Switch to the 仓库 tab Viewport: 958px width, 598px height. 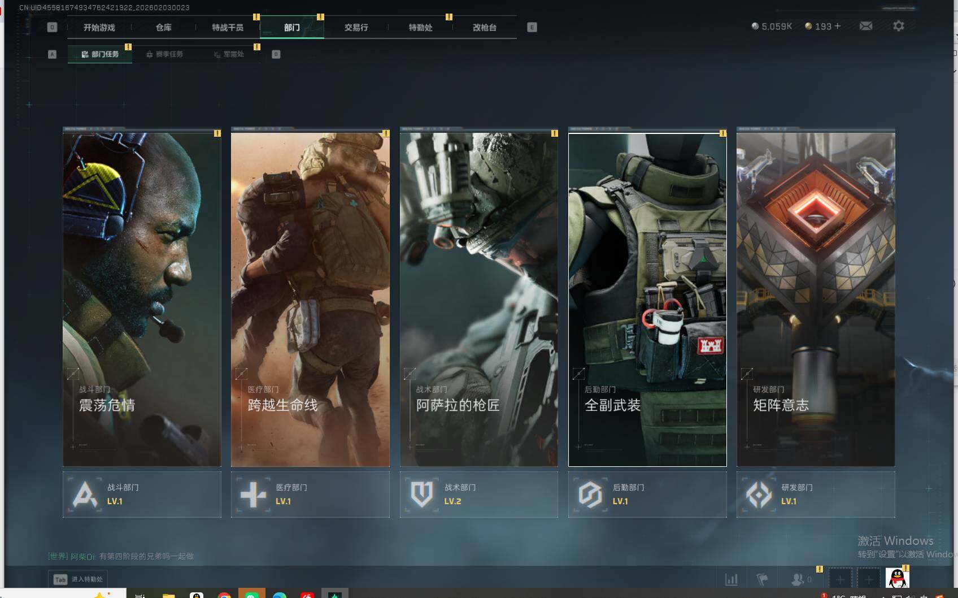[x=164, y=27]
